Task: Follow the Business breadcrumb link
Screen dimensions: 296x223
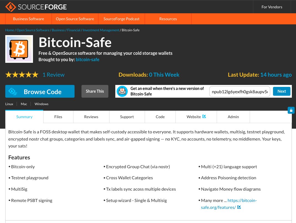Action: point(58,30)
